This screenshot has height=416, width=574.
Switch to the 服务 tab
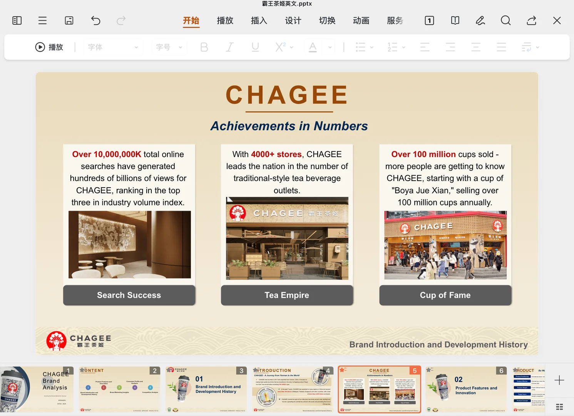395,20
